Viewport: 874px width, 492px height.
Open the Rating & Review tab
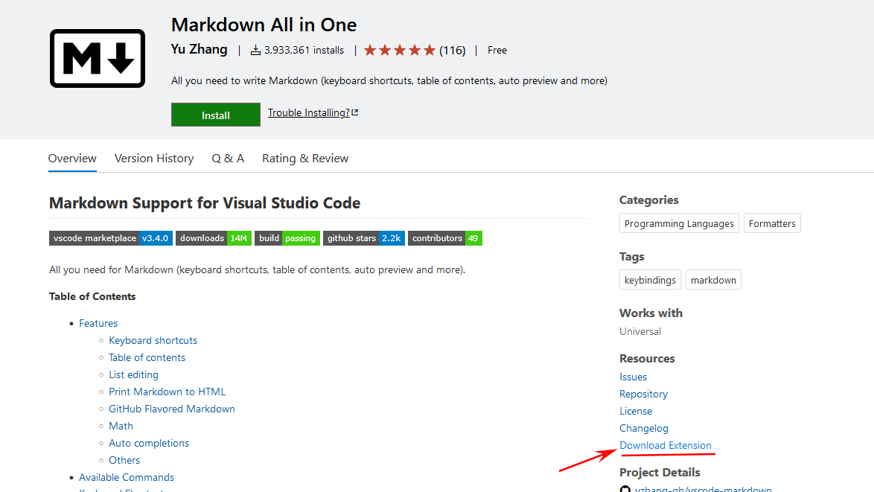tap(305, 158)
